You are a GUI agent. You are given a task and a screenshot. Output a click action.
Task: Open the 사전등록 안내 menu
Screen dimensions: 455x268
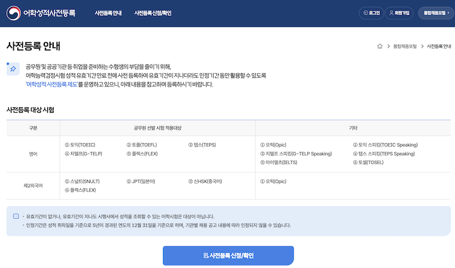(x=108, y=13)
